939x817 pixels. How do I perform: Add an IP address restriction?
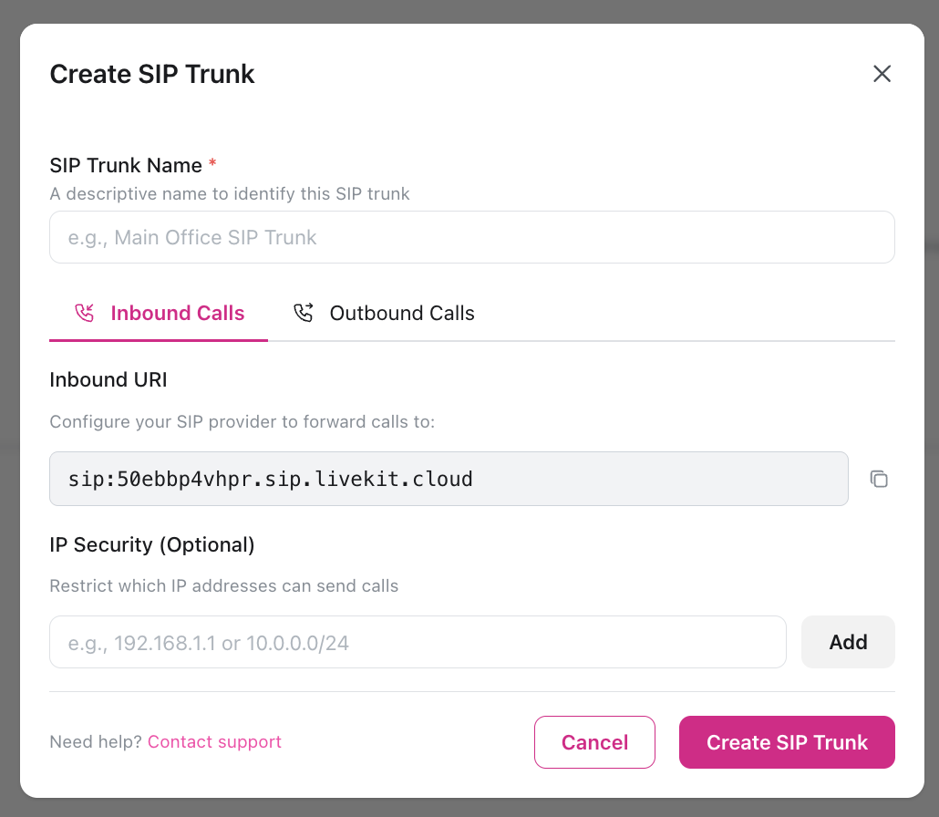point(848,641)
